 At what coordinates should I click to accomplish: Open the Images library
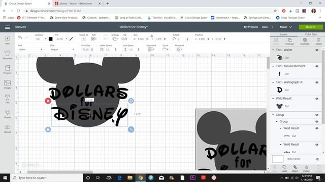[7, 84]
